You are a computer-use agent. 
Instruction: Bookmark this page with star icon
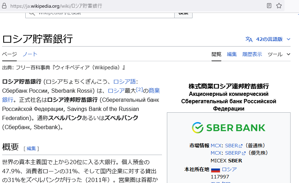click(279, 6)
